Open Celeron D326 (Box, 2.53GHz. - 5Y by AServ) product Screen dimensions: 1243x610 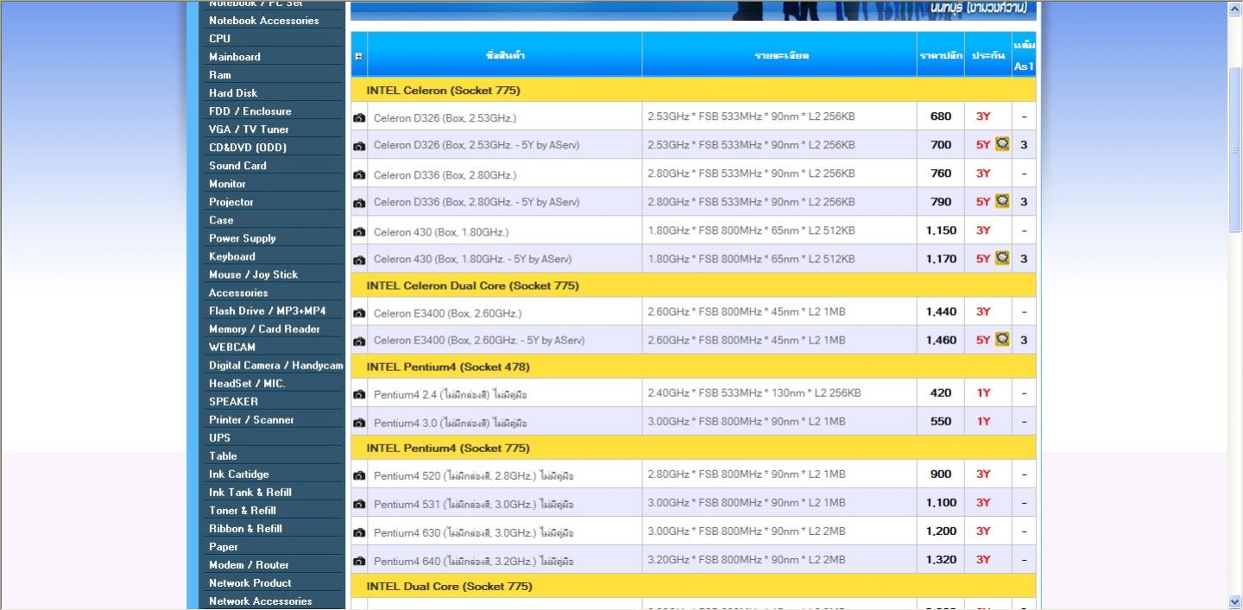[476, 145]
